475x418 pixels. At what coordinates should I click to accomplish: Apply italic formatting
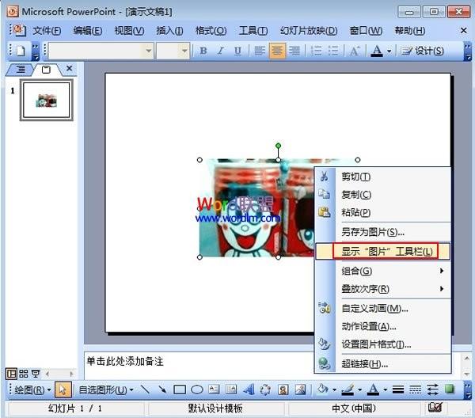point(221,51)
